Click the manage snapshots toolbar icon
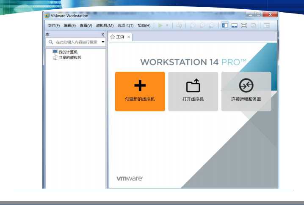 (x=212, y=25)
